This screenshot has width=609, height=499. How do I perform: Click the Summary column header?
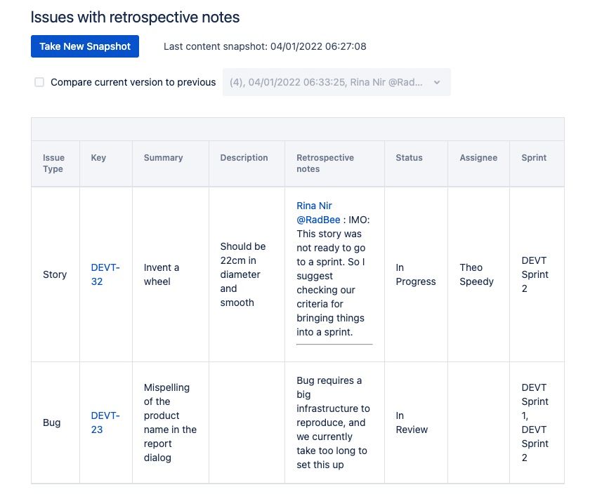(163, 158)
